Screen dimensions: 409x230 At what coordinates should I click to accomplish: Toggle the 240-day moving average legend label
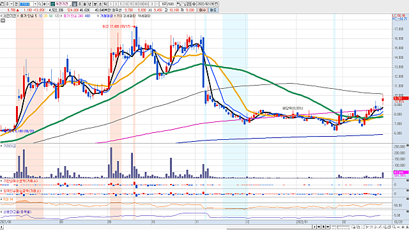81,16
